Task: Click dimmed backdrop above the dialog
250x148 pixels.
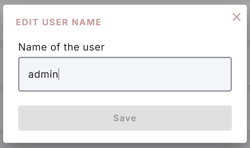Action: coord(125,2)
